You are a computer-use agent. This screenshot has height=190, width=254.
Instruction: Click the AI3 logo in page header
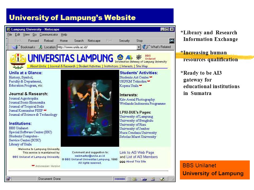point(129,57)
